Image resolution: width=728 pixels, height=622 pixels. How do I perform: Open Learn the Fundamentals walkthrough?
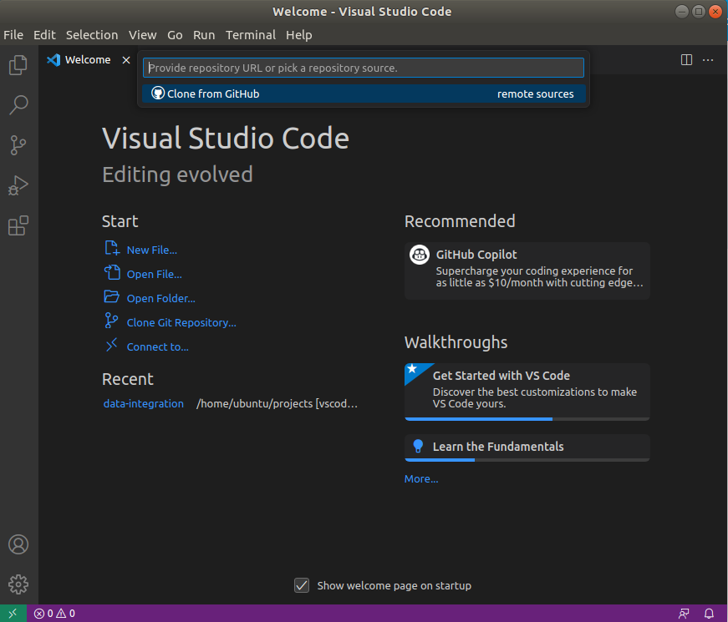click(527, 448)
